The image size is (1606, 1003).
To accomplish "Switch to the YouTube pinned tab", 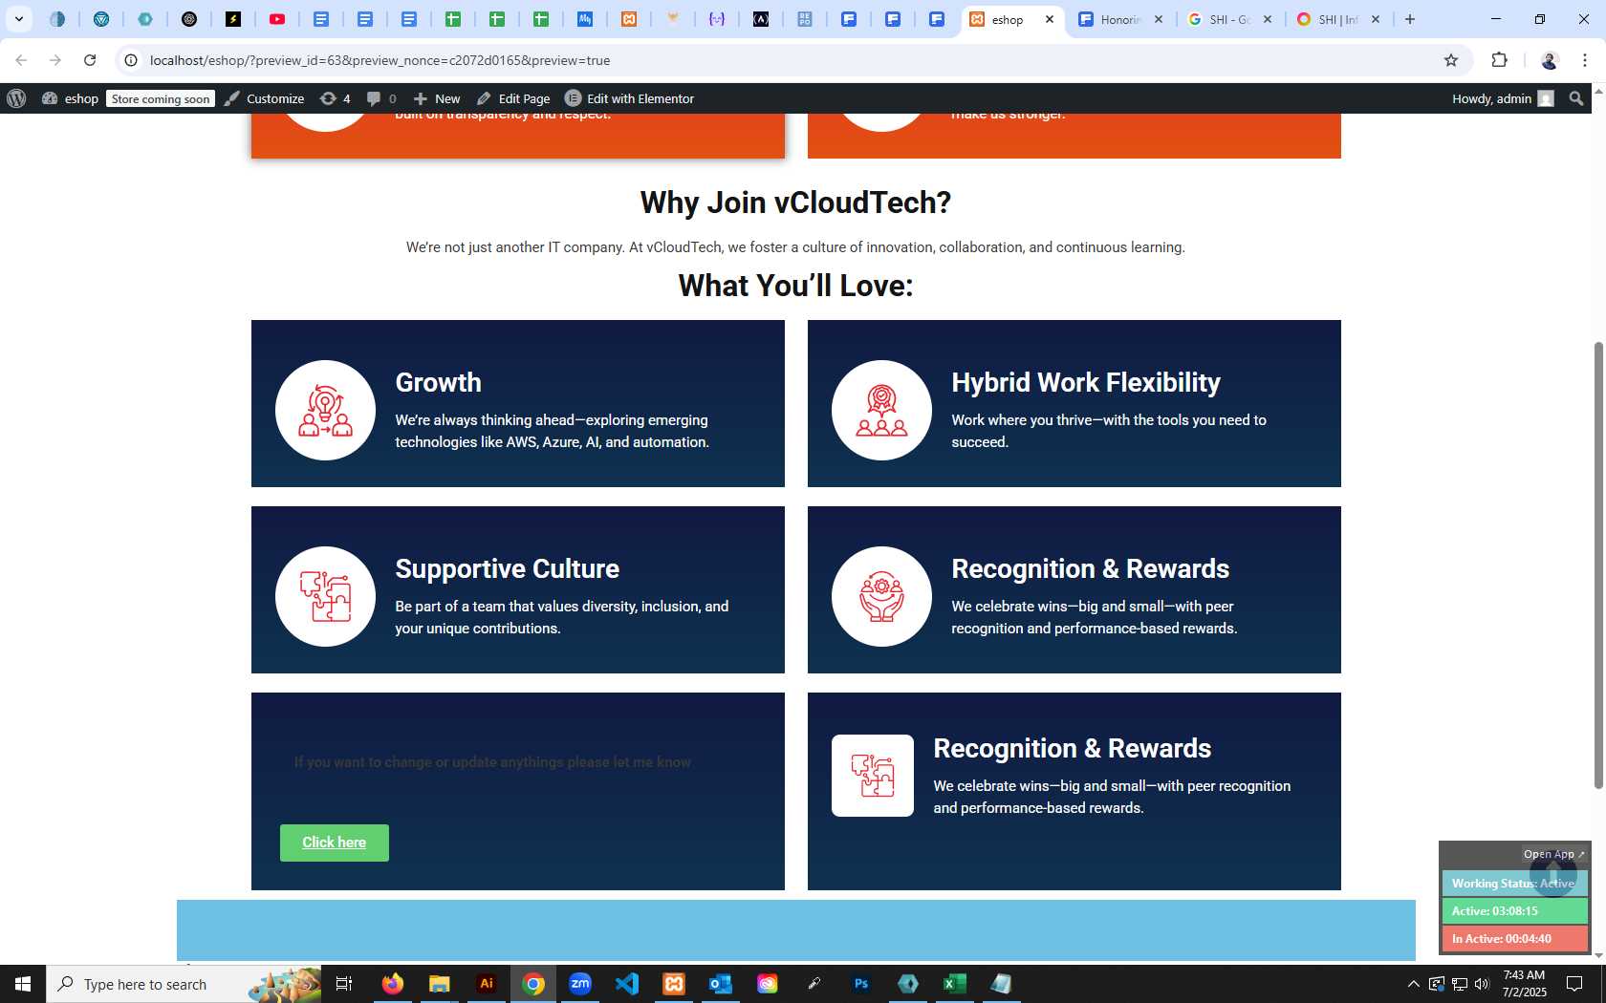I will click(x=277, y=19).
